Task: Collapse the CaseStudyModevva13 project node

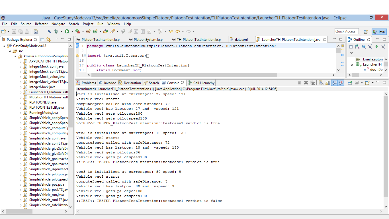Action: point(5,46)
